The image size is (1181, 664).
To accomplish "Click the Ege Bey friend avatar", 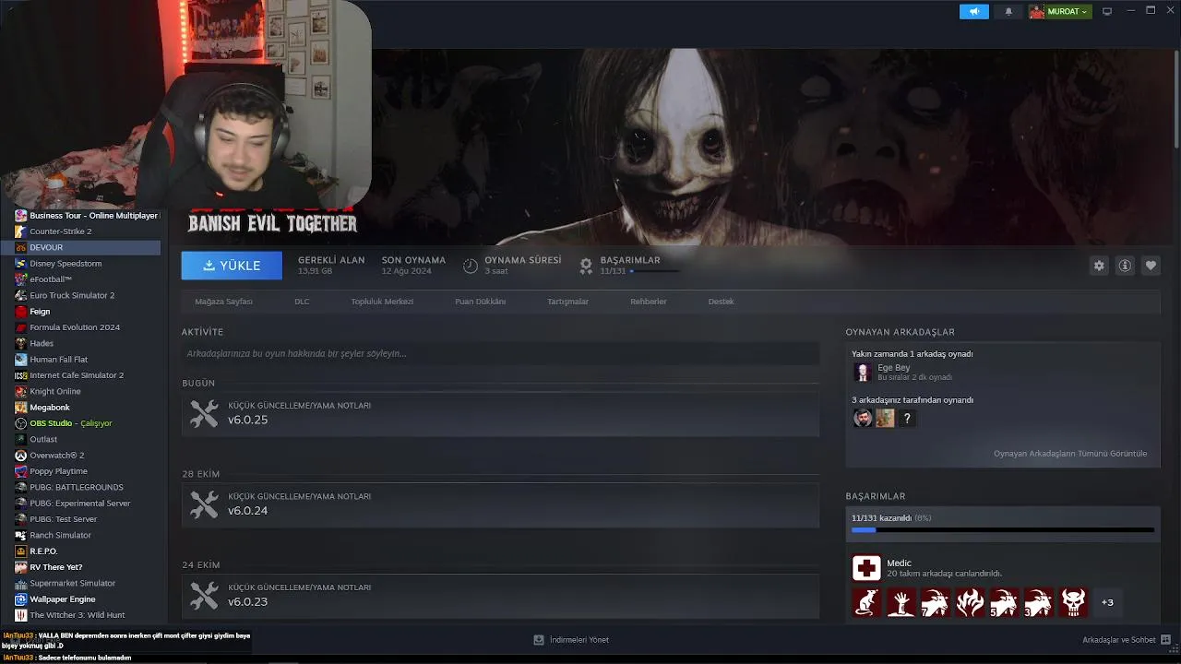I will pos(863,373).
